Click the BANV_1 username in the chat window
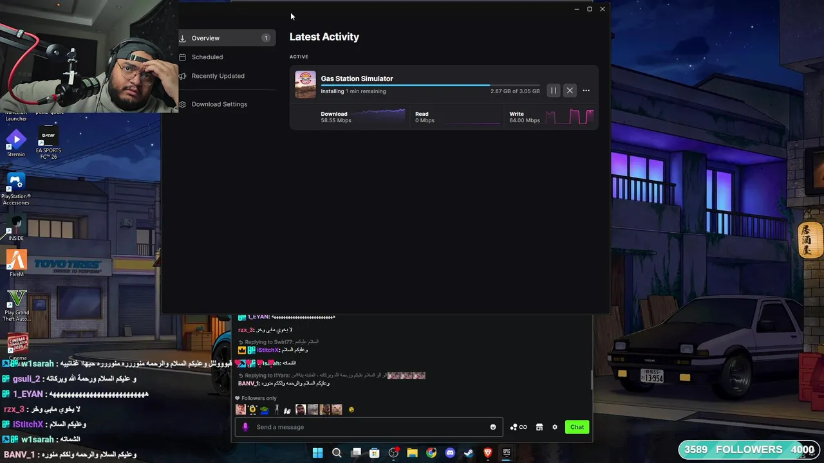 coord(248,383)
